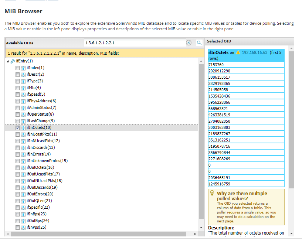This screenshot has width=302, height=239.
Task: Uncheck the ifInOctets(10) checkbox
Action: 17,128
